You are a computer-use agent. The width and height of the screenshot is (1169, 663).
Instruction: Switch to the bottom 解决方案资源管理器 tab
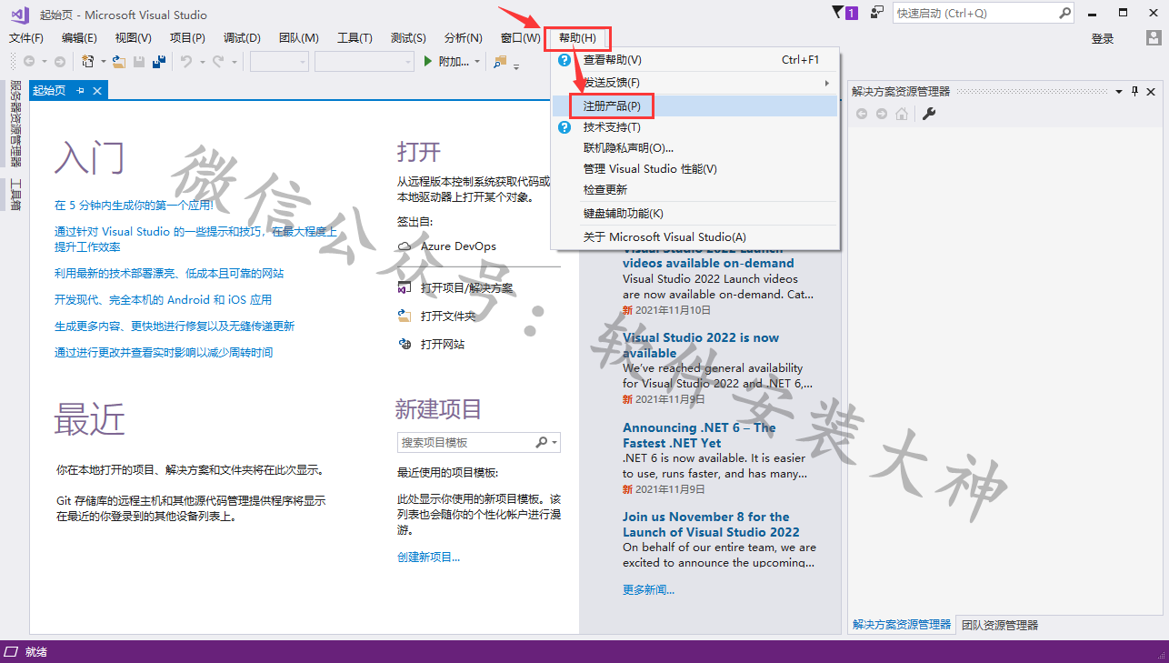coord(902,625)
